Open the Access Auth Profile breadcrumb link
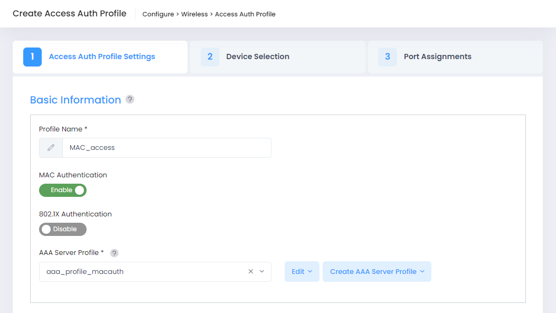 pos(245,14)
